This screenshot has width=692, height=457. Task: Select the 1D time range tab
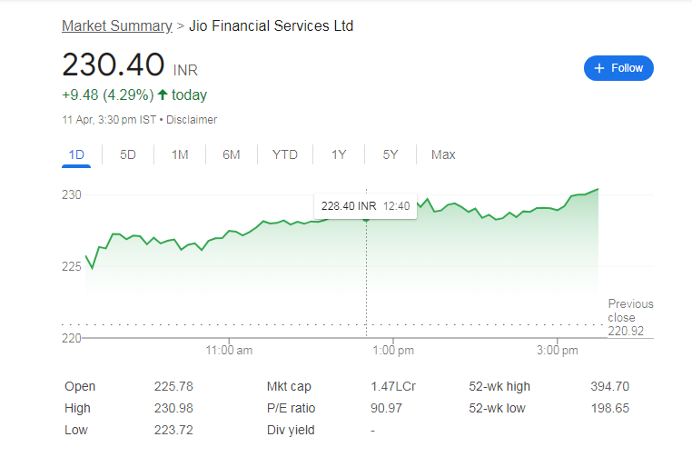(x=76, y=155)
